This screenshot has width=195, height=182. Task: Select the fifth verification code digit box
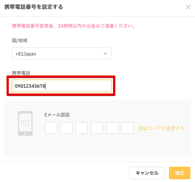tap(112, 128)
